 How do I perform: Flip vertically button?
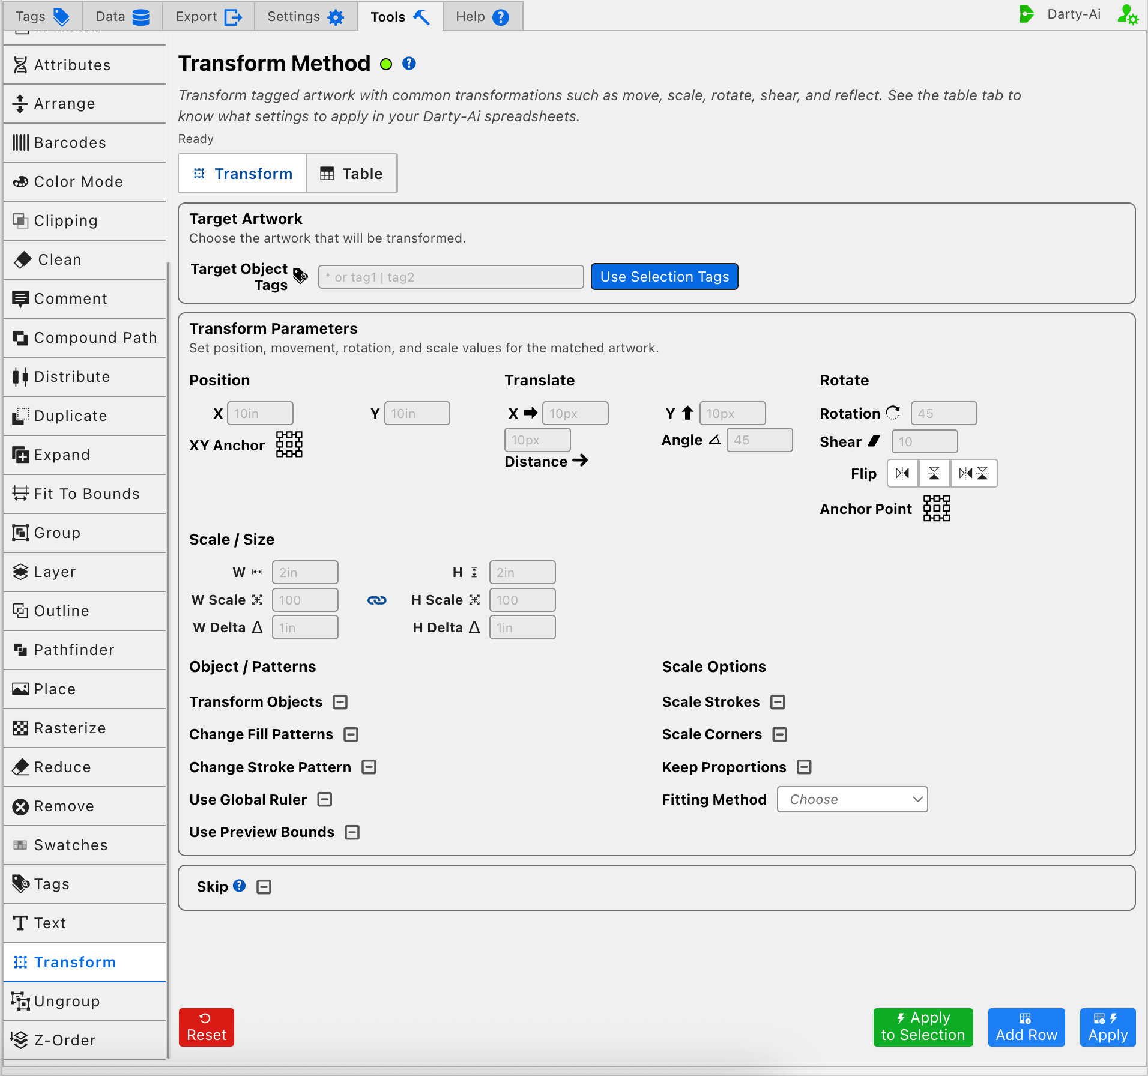[x=934, y=473]
